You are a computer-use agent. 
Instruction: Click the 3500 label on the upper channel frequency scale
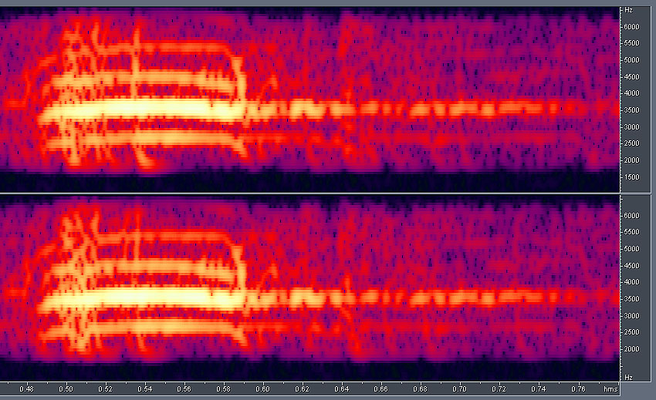pyautogui.click(x=632, y=110)
